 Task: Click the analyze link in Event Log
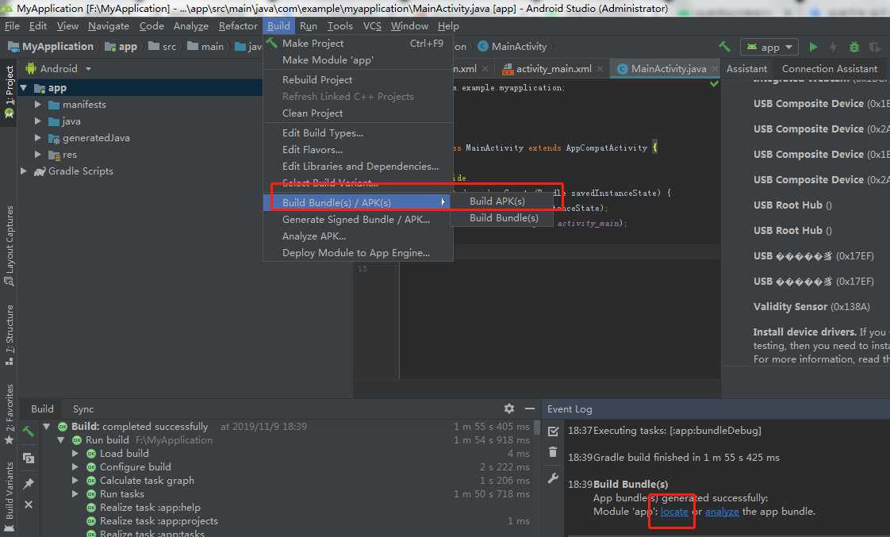(x=721, y=512)
